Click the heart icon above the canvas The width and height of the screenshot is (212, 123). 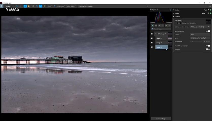[148, 6]
